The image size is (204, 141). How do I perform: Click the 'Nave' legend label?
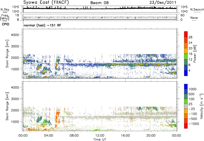click(x=194, y=18)
